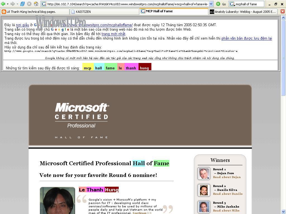Follow the 'Read about Danilo' link
The height and width of the screenshot is (214, 286).
tap(228, 194)
